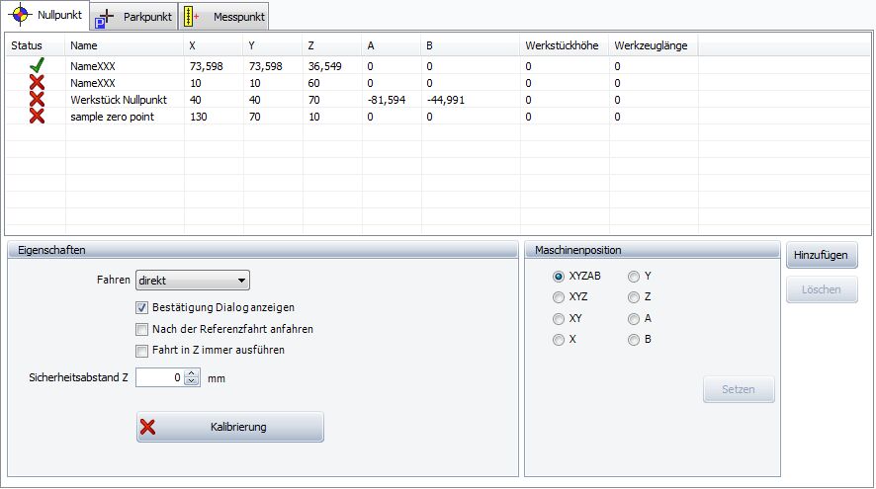The height and width of the screenshot is (489, 876).
Task: Enable Fahrt in Z immer ausführen
Action: coord(141,350)
